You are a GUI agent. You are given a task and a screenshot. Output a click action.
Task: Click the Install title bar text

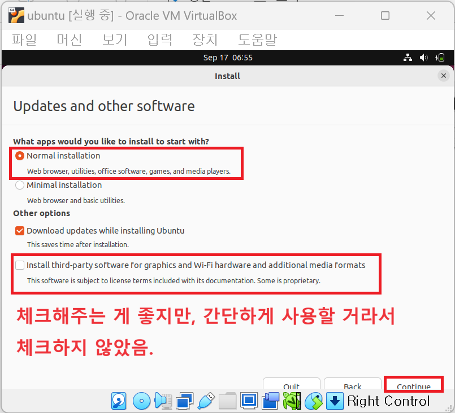[227, 76]
